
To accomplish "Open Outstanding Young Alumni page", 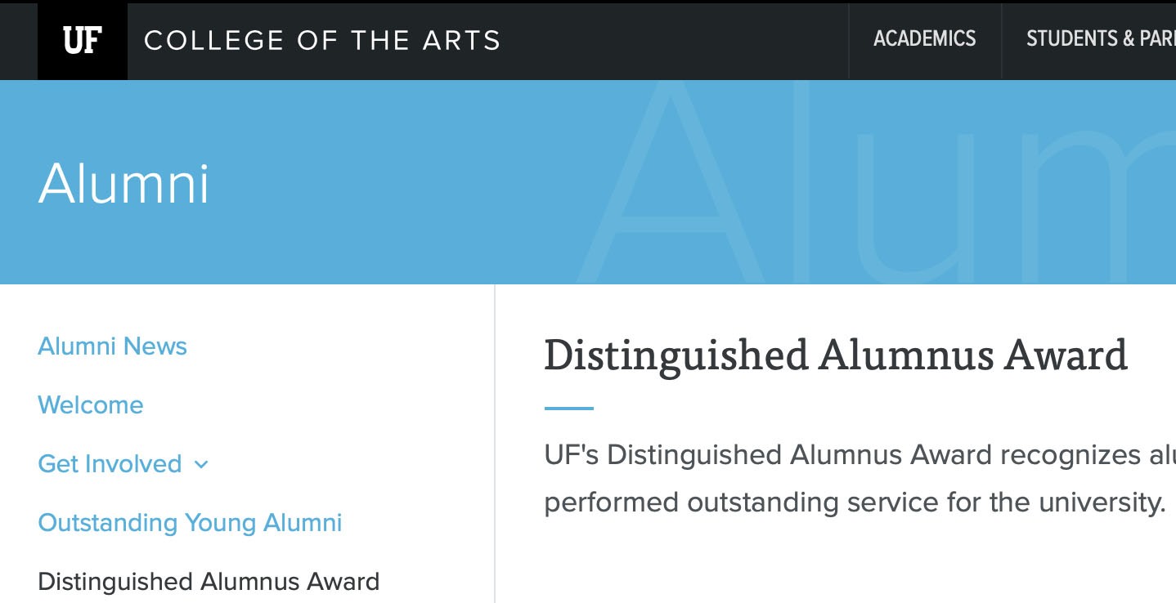I will tap(190, 523).
